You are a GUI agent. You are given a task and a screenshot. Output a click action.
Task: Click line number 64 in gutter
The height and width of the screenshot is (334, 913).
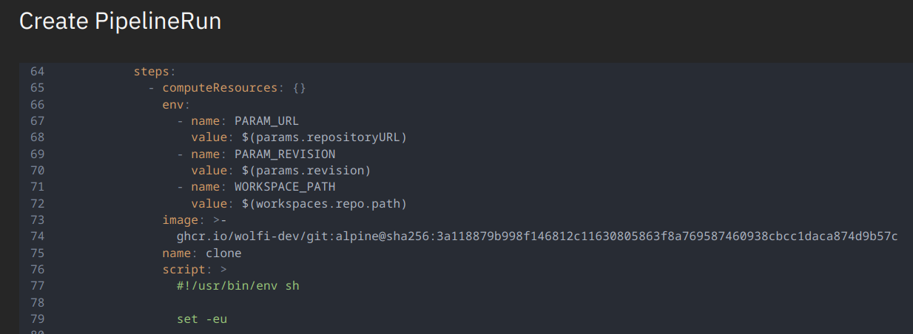pyautogui.click(x=37, y=72)
